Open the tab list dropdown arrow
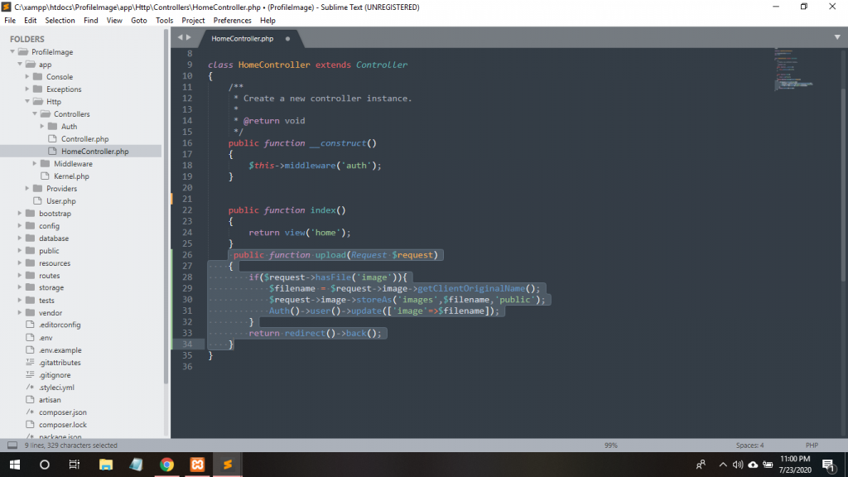This screenshot has width=848, height=477. 837,37
